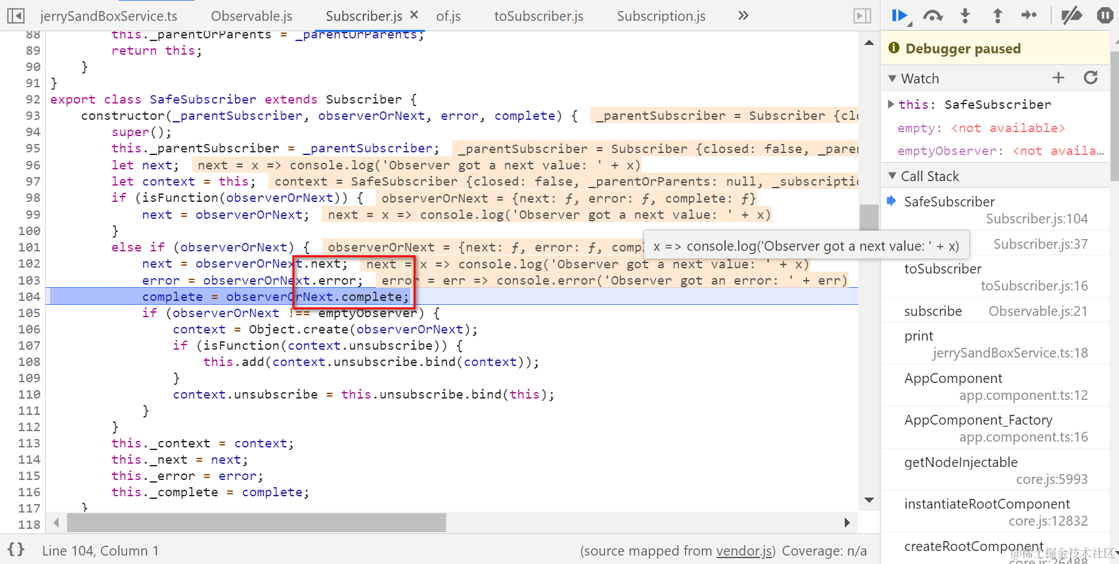Image resolution: width=1119 pixels, height=564 pixels.
Task: Collapse the Call Stack section
Action: pos(892,176)
